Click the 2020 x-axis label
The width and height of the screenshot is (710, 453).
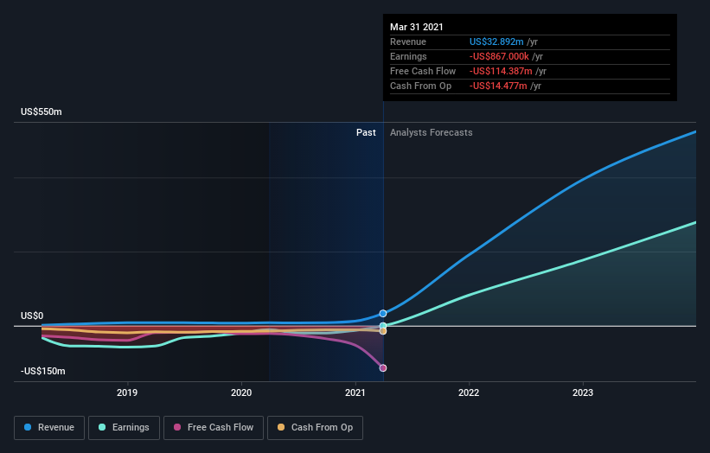click(241, 392)
